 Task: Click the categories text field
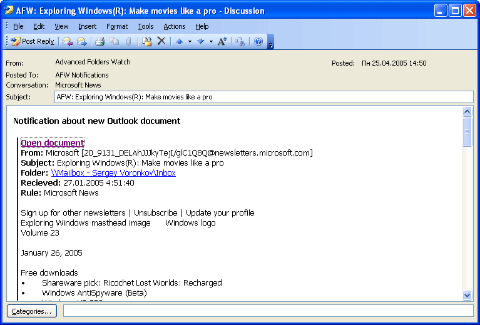268,311
